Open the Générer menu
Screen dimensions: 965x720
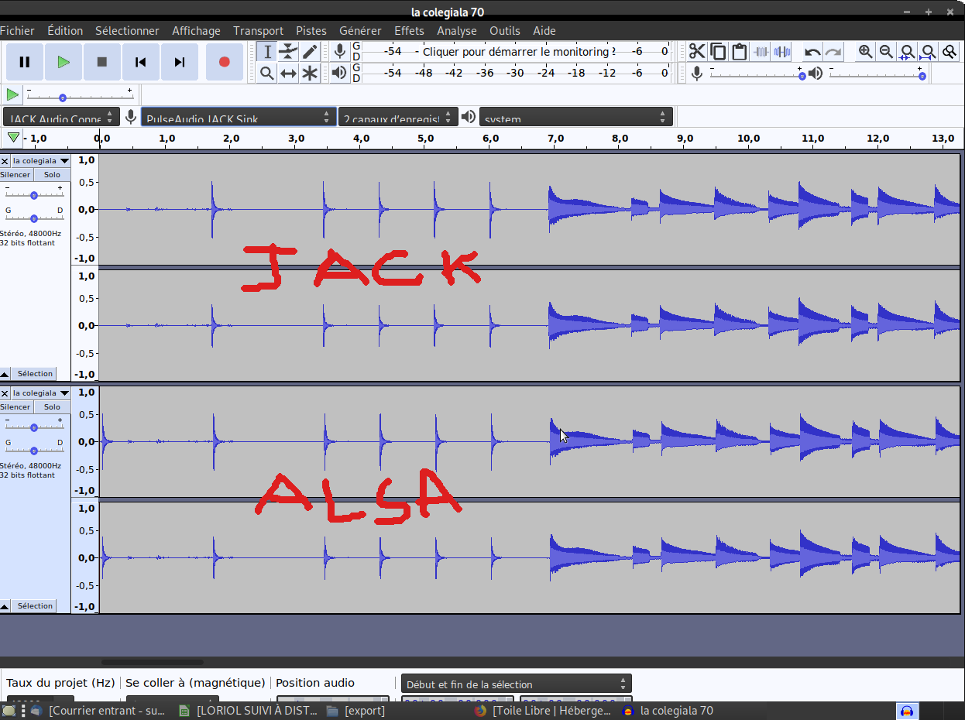pyautogui.click(x=360, y=31)
